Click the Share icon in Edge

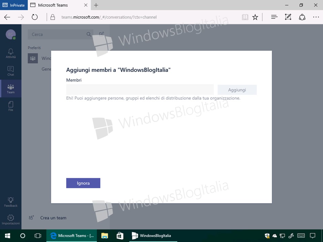pyautogui.click(x=302, y=17)
